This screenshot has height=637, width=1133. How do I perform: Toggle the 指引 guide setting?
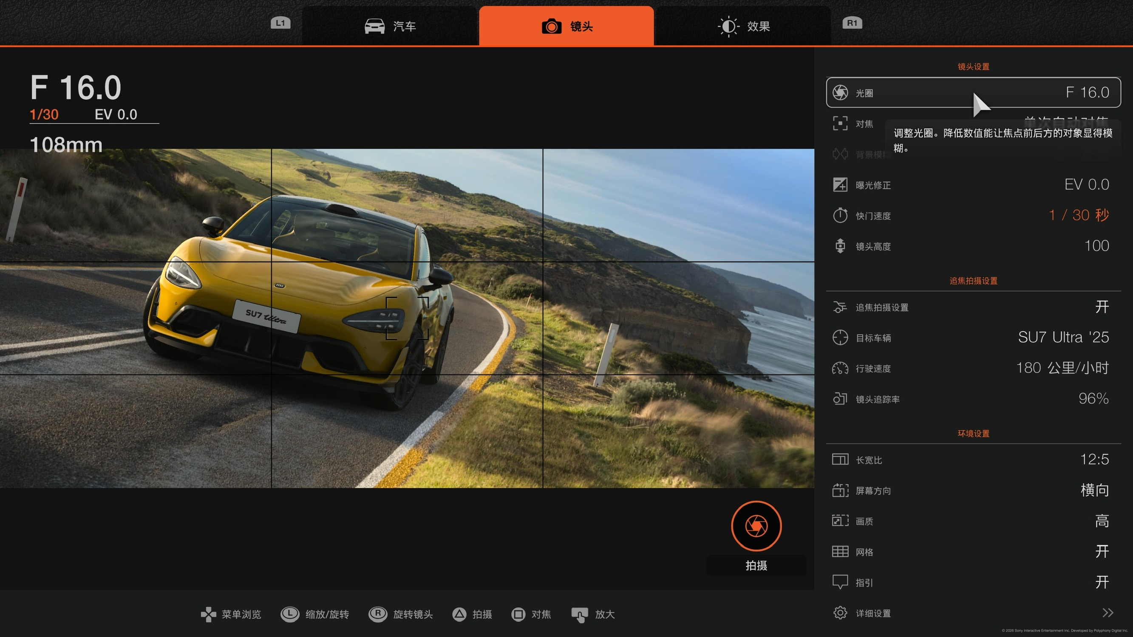pyautogui.click(x=1101, y=582)
